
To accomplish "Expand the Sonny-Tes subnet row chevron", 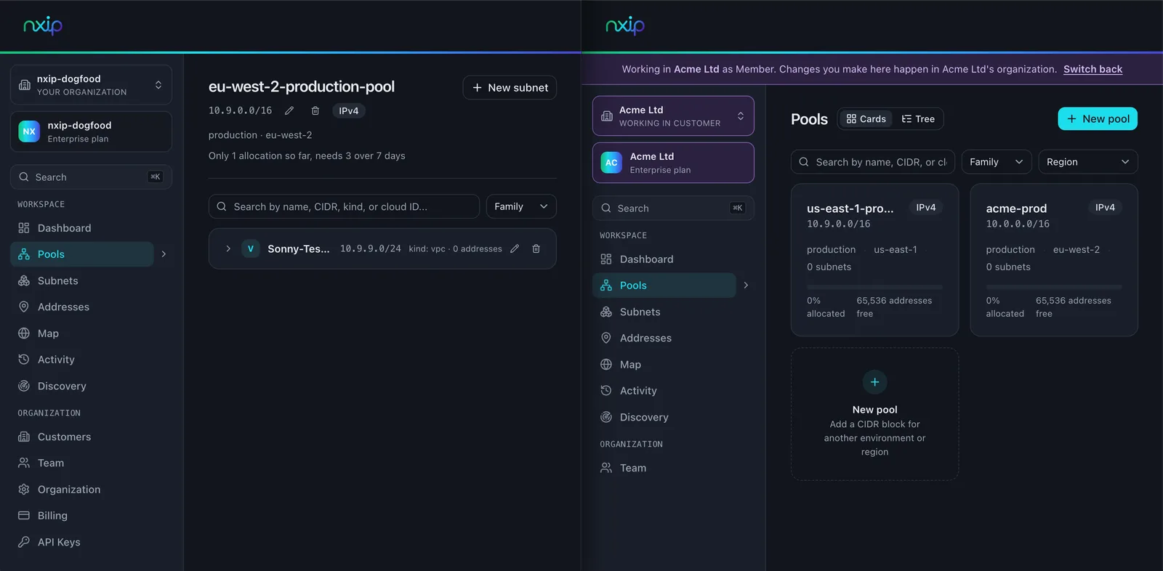I will pos(228,248).
